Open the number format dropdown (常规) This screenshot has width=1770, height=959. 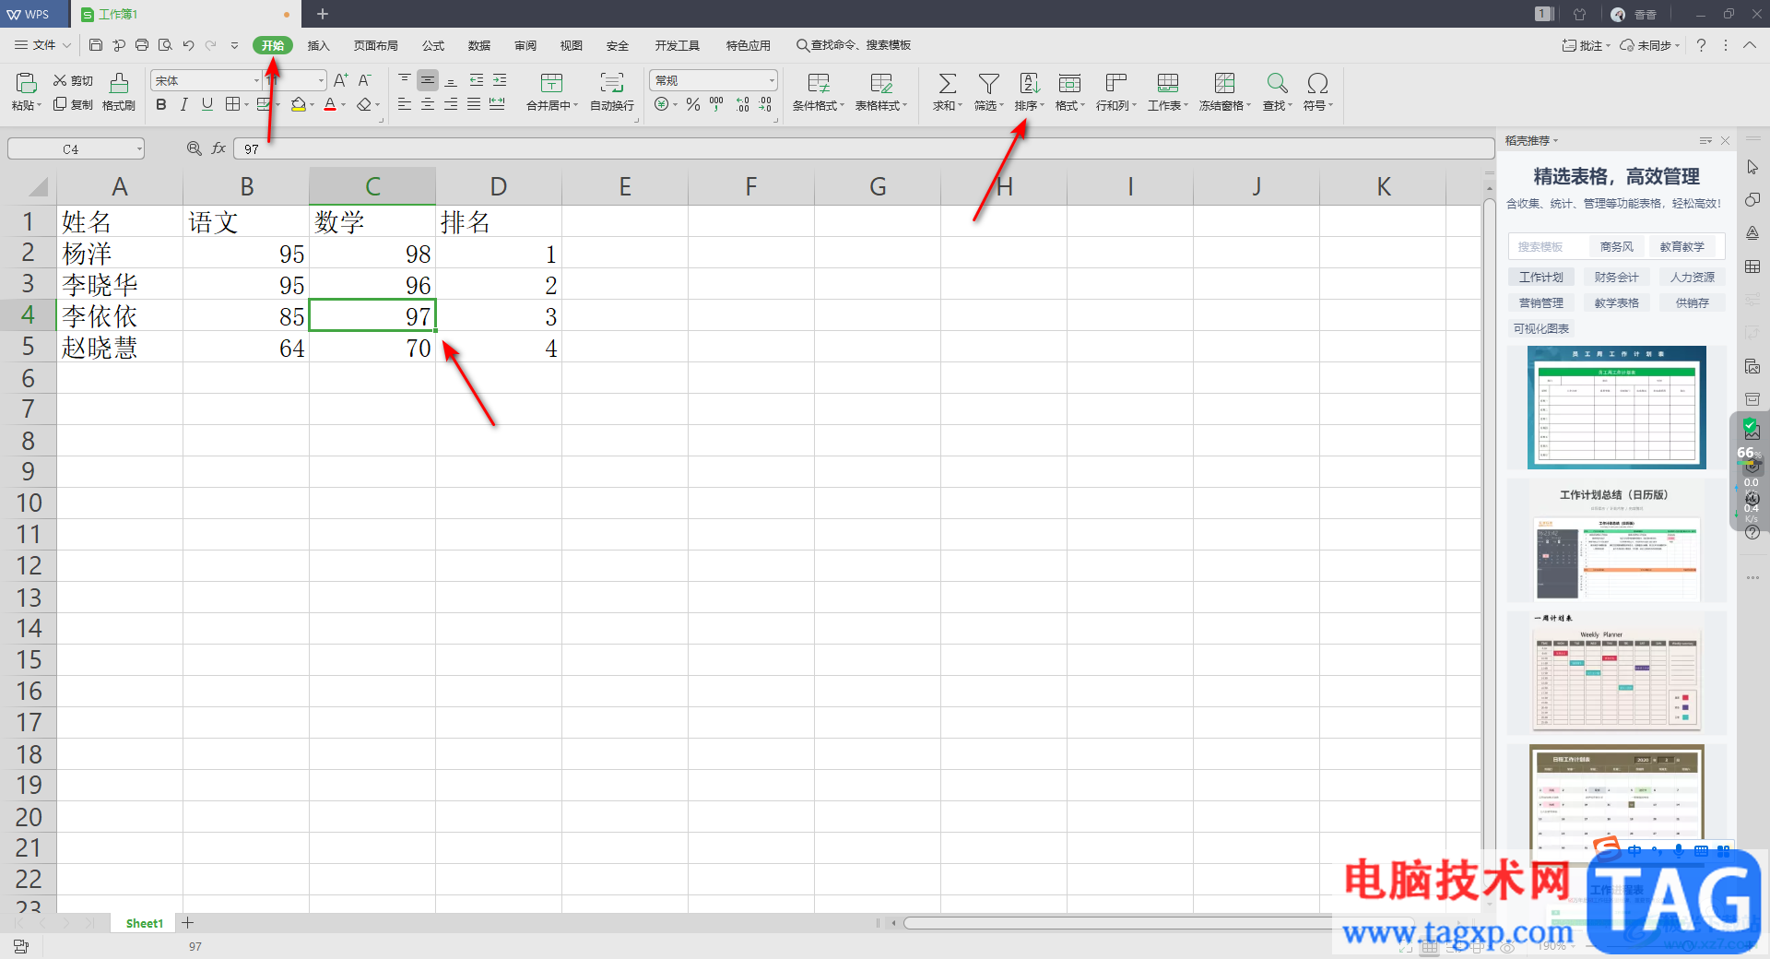[772, 81]
